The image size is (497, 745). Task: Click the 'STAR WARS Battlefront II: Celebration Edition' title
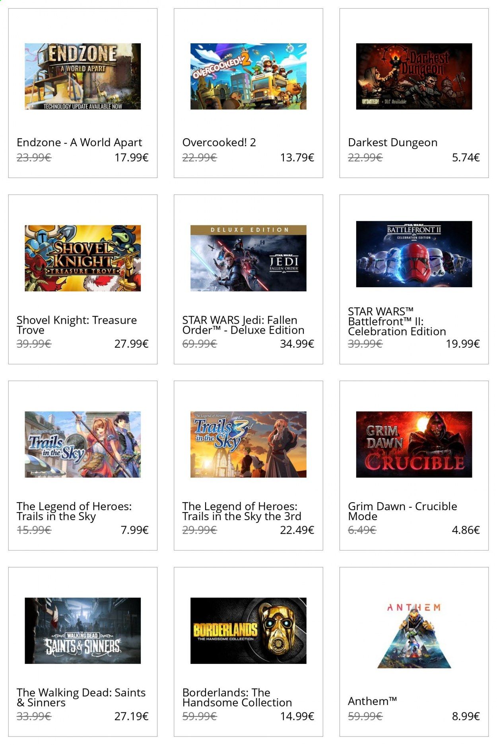coord(397,321)
